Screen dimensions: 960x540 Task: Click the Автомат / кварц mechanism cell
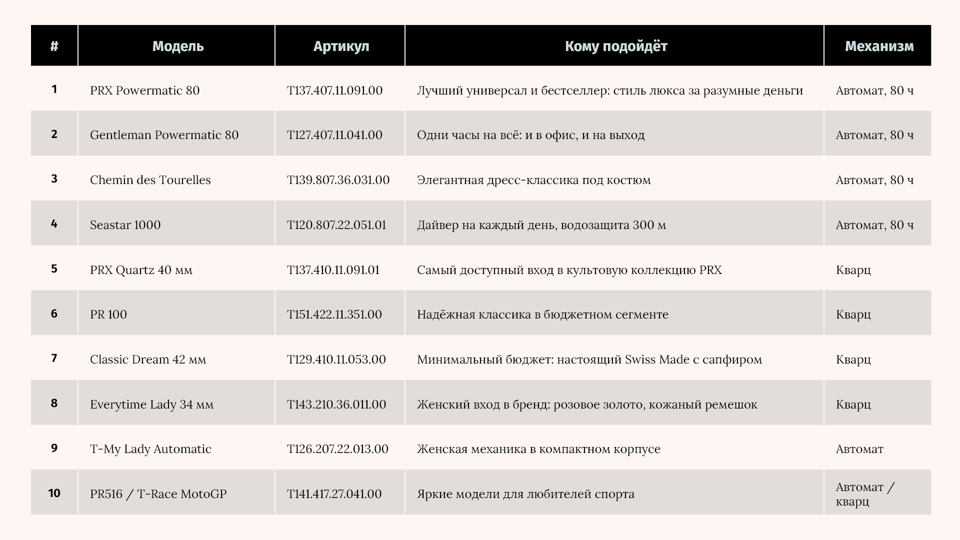(878, 492)
